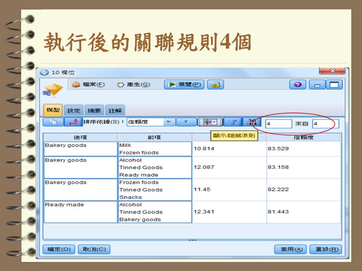
Task: Switch to the 設定 tab
Action: coord(74,110)
